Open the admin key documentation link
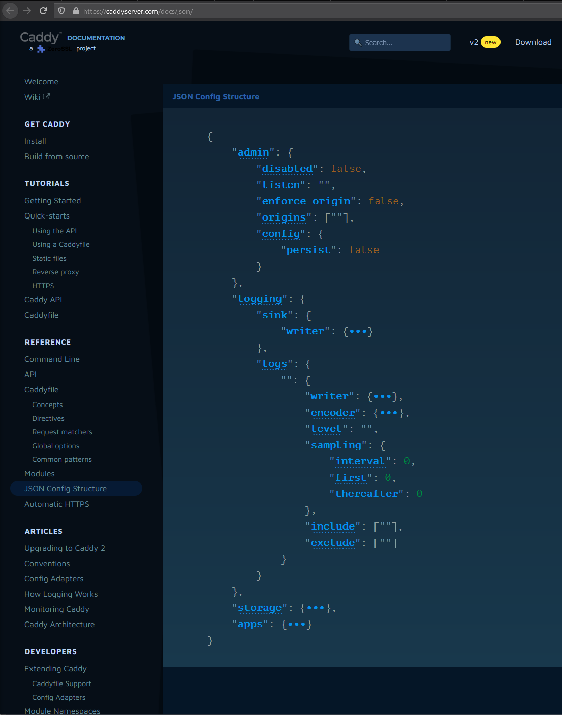Viewport: 562px width, 715px height. (253, 152)
